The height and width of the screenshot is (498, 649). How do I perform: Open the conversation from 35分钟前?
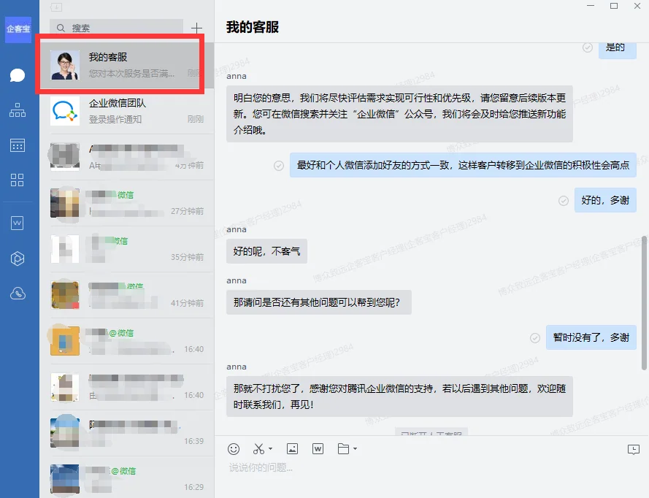(126, 249)
